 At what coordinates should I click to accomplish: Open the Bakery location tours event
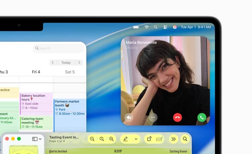click(36, 104)
